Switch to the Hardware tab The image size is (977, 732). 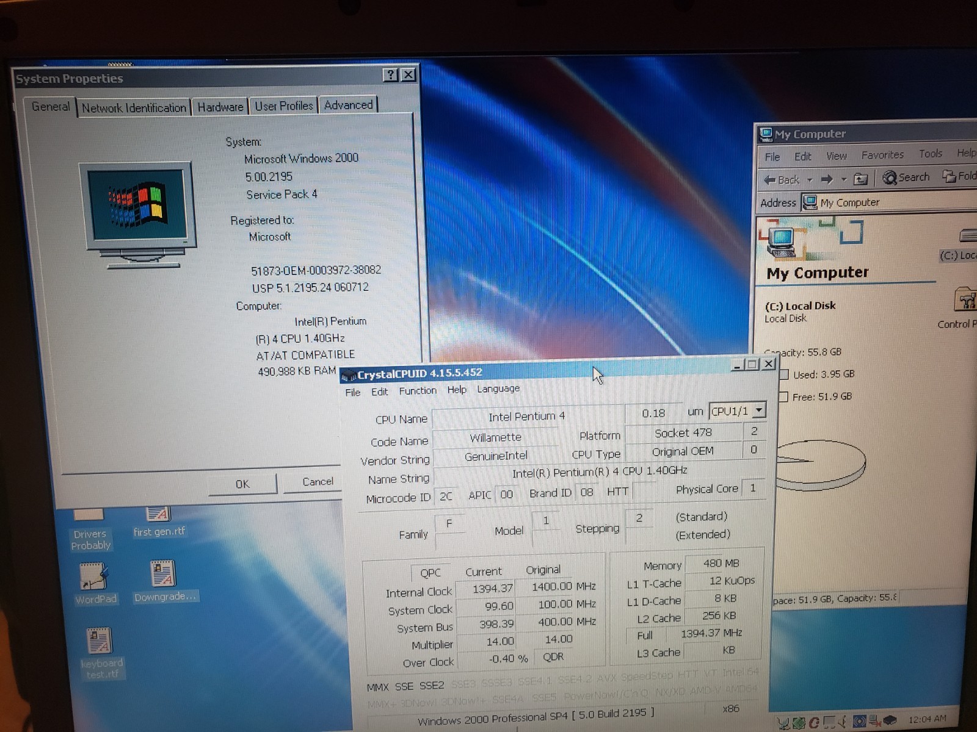click(220, 107)
